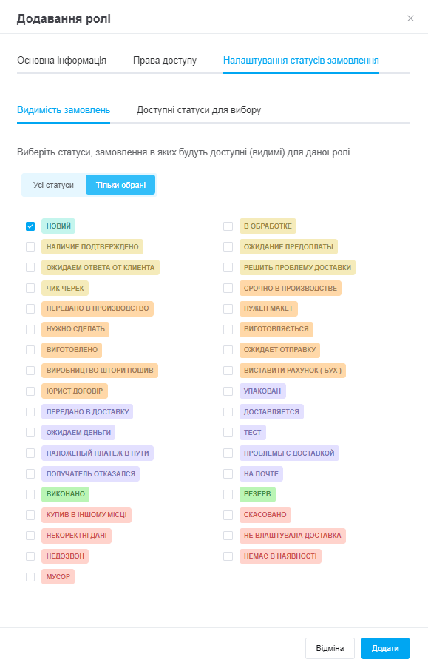Tick the НА ПОЧТЕ checkbox

point(228,473)
